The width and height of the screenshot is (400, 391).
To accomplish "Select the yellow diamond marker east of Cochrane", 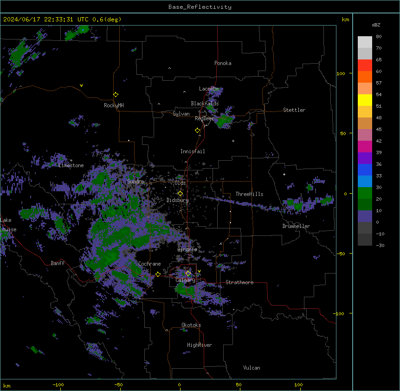I will click(158, 274).
